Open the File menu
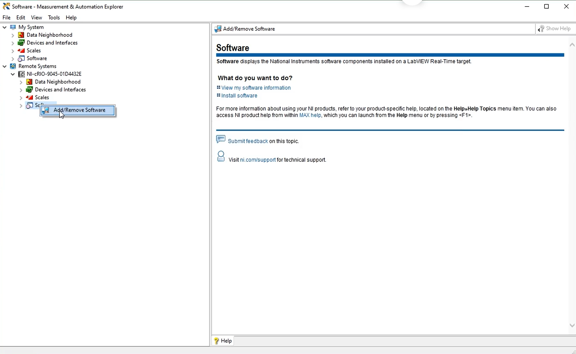This screenshot has width=576, height=354. pos(7,18)
